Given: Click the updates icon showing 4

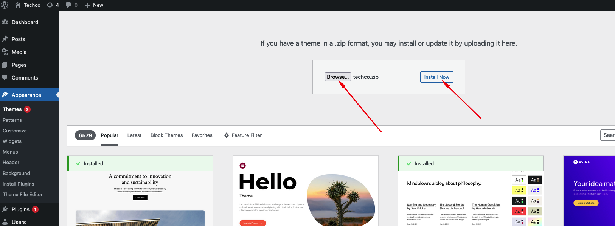Looking at the screenshot, I should point(50,5).
